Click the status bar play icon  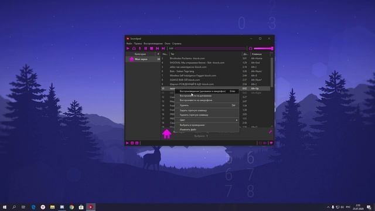pos(127,143)
